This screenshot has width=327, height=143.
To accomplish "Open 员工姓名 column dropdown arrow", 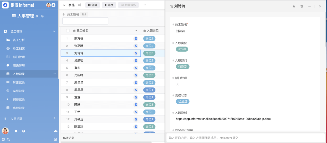I will (x=136, y=31).
